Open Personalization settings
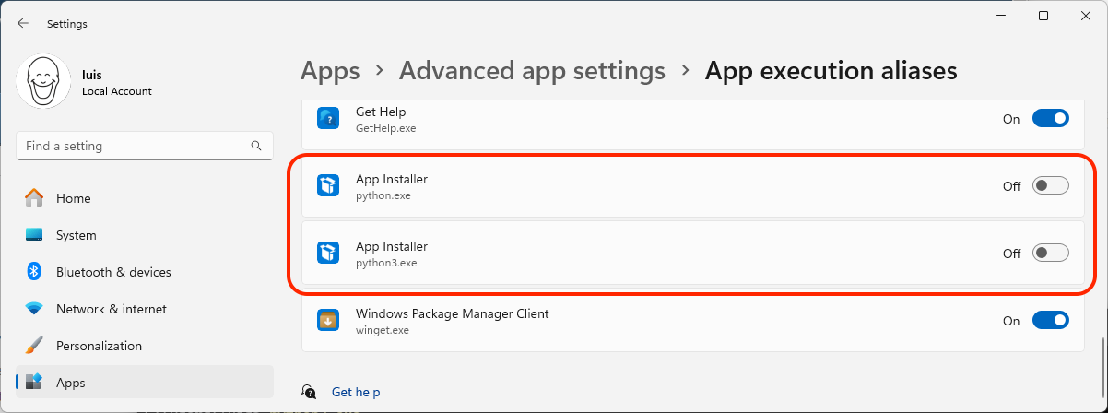The image size is (1108, 413). point(145,346)
